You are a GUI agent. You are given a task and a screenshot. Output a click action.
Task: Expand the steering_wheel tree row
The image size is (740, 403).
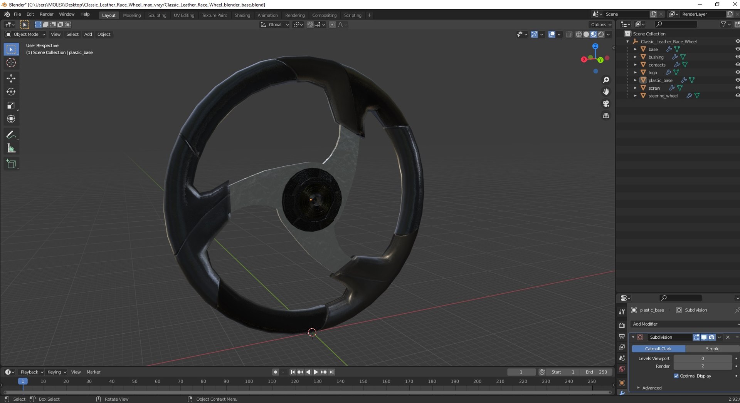pos(635,96)
